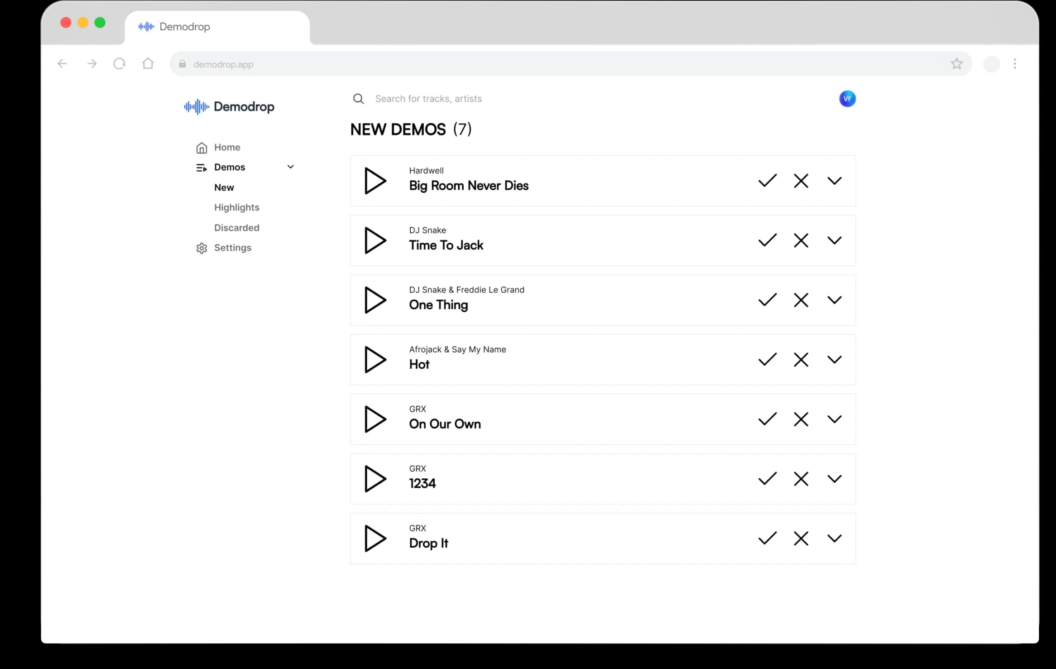Click the Demos list icon in sidebar

(x=202, y=167)
